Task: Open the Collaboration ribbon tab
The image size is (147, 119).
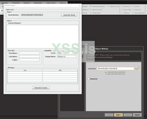Action: (x=38, y=3)
